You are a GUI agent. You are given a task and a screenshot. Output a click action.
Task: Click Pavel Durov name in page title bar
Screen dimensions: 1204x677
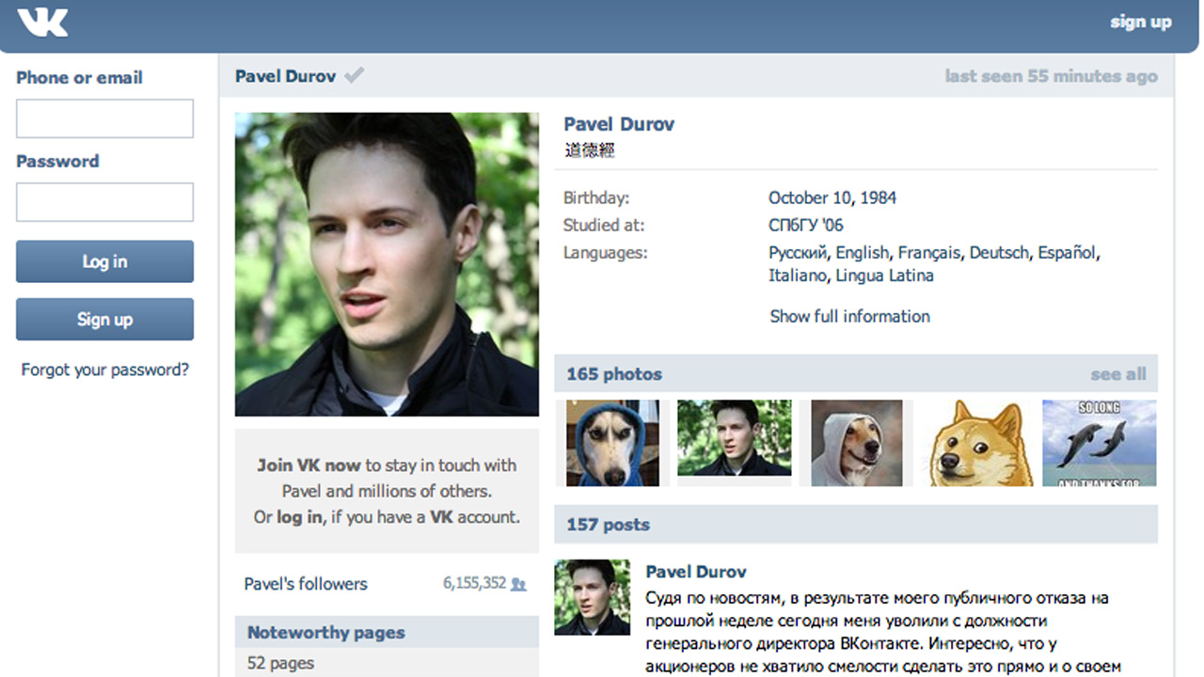coord(285,76)
